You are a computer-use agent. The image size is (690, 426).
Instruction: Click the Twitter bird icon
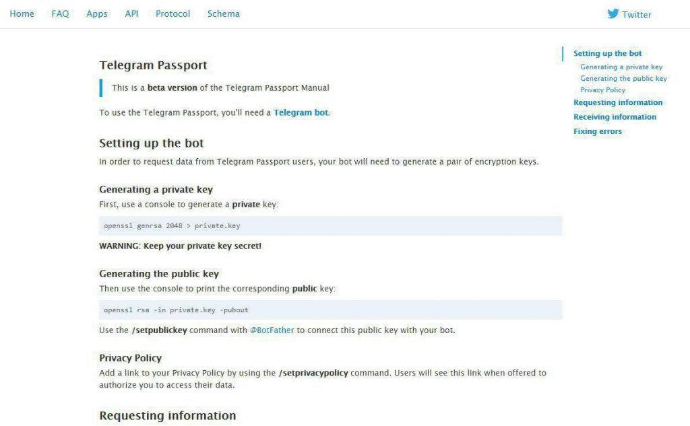click(613, 13)
